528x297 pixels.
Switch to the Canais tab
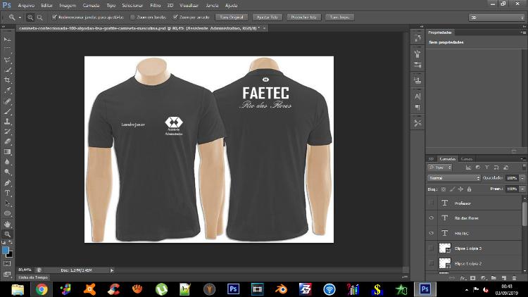[x=466, y=159]
